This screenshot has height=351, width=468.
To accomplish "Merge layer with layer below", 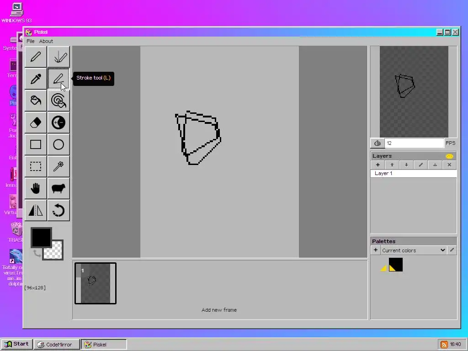I will [435, 165].
